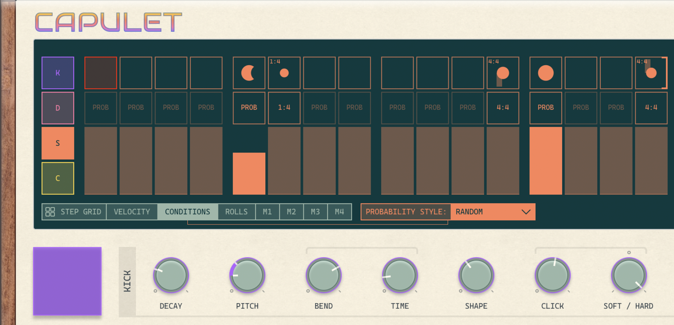
Task: Hit the purple kick pad
Action: click(x=67, y=281)
